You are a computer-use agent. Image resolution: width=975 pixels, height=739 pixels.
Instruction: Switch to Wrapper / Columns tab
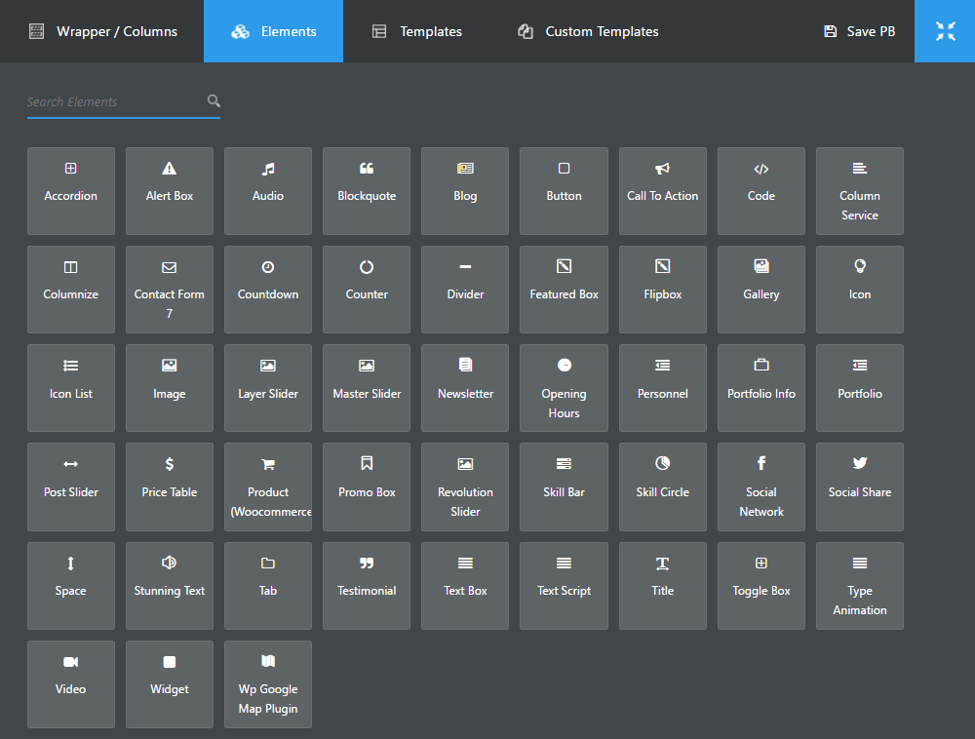(x=103, y=31)
